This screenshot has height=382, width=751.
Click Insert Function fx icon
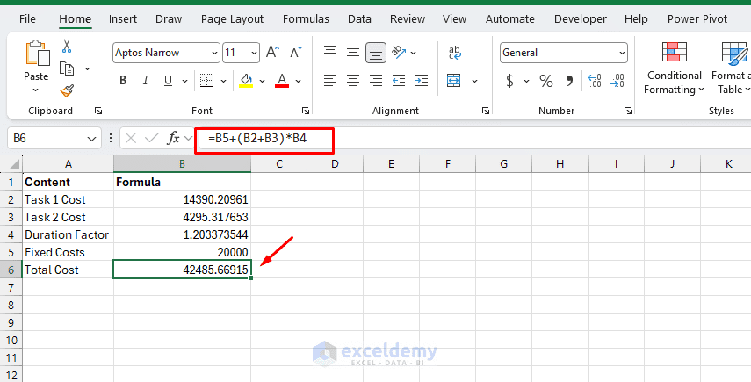point(173,139)
